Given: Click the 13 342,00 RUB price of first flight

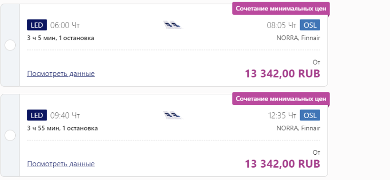Looking at the screenshot, I should 283,73.
